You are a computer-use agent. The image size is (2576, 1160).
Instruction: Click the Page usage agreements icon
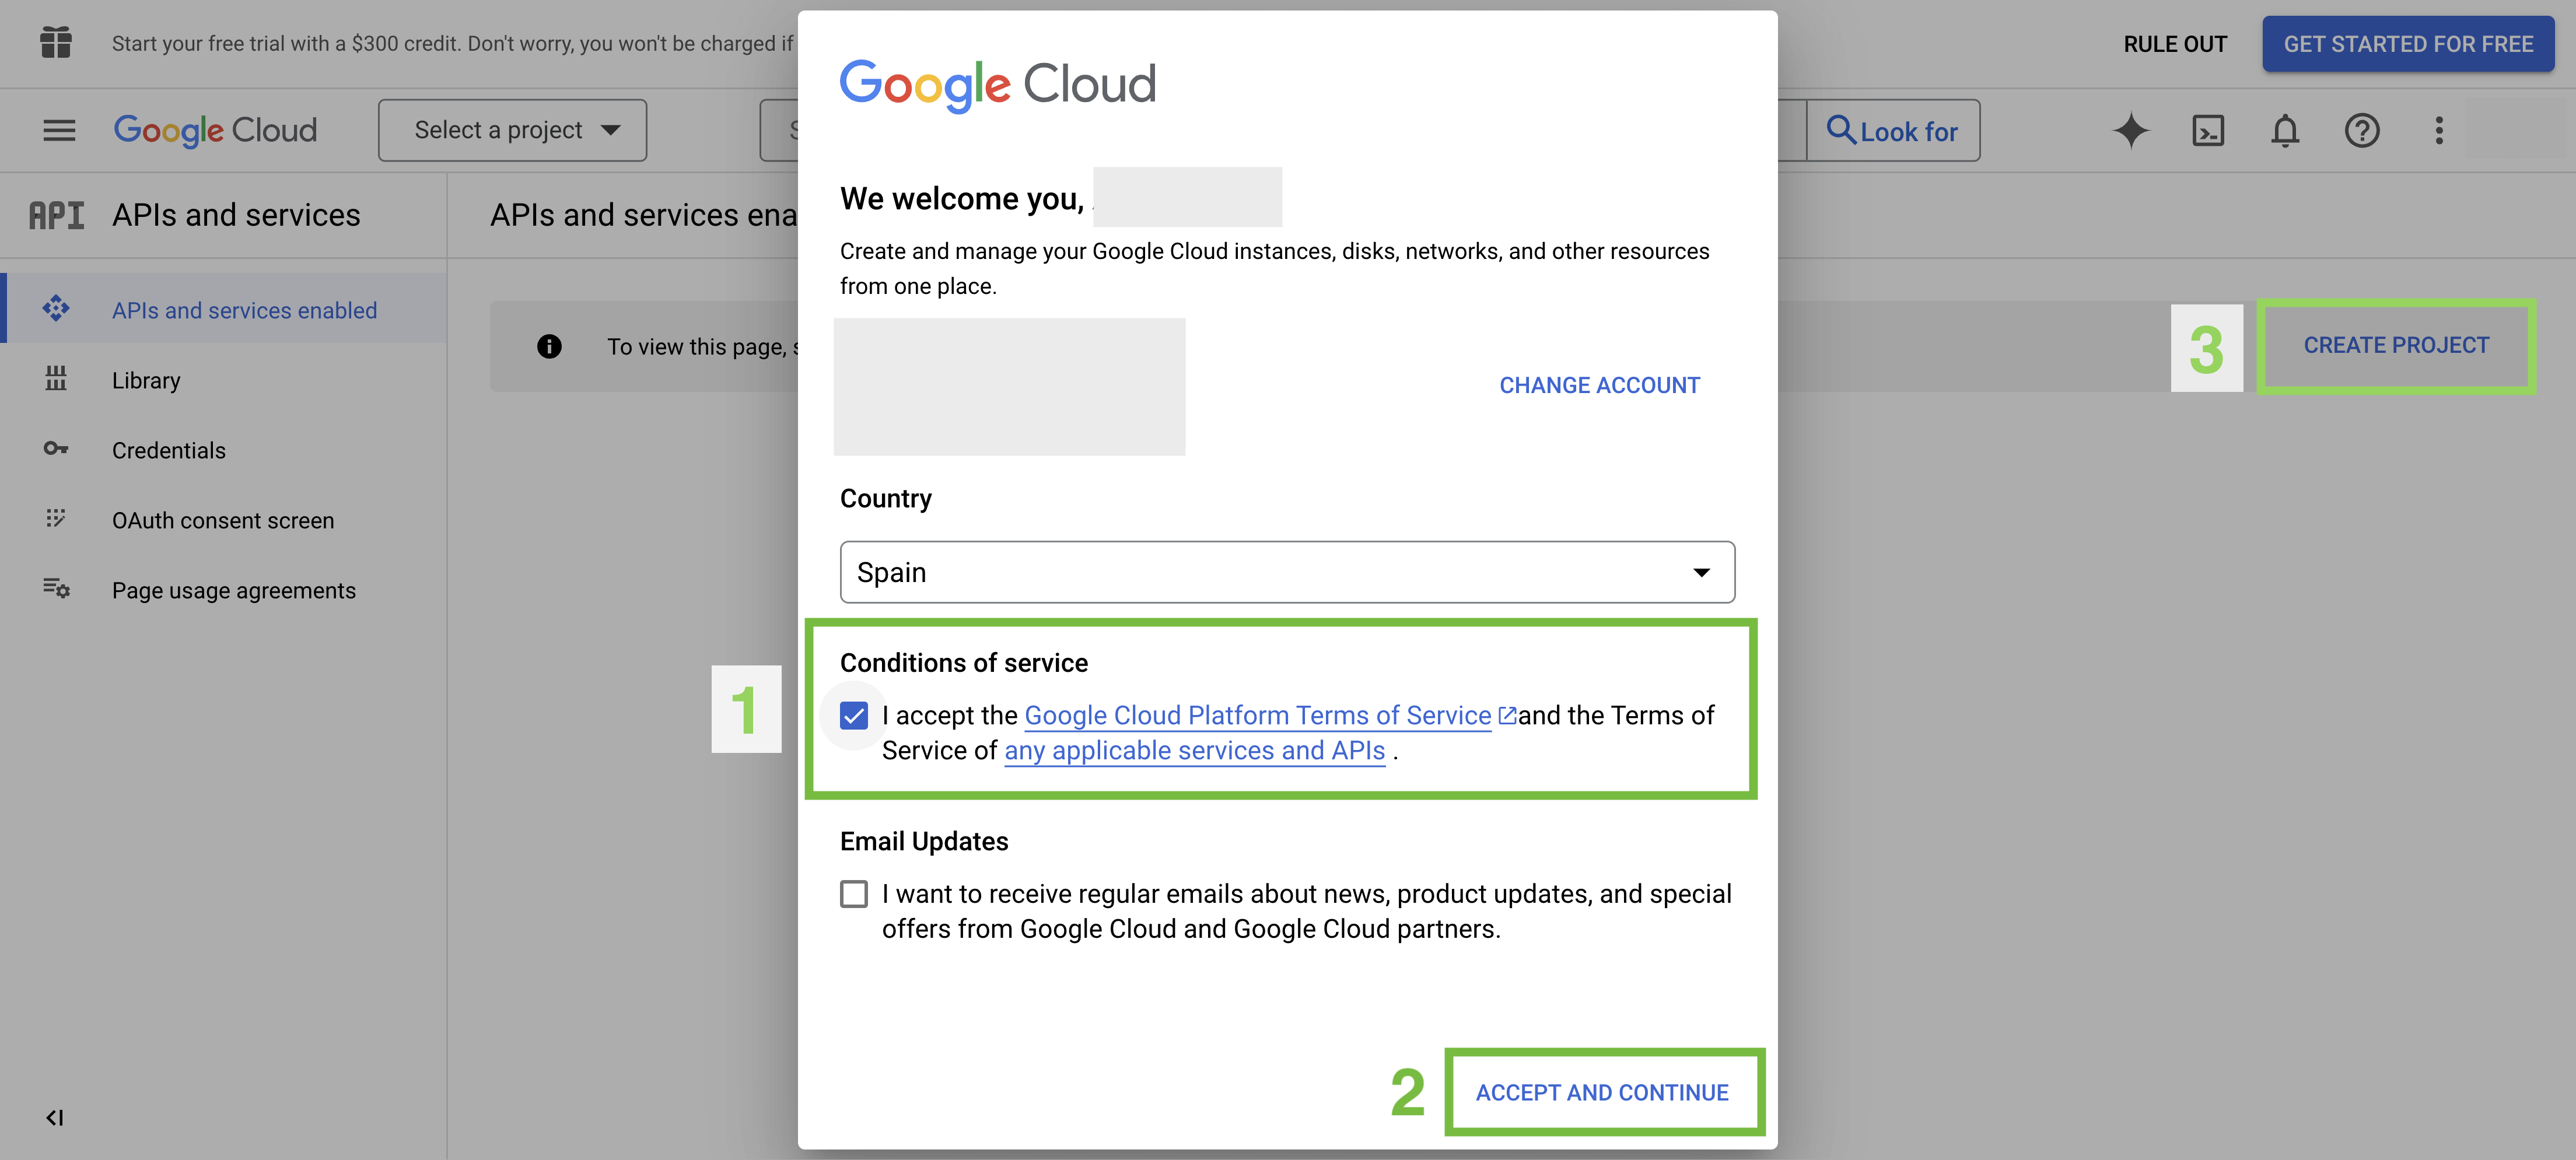tap(56, 589)
